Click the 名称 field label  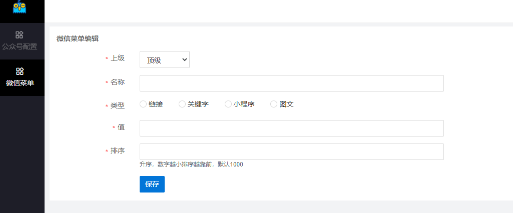coord(118,82)
